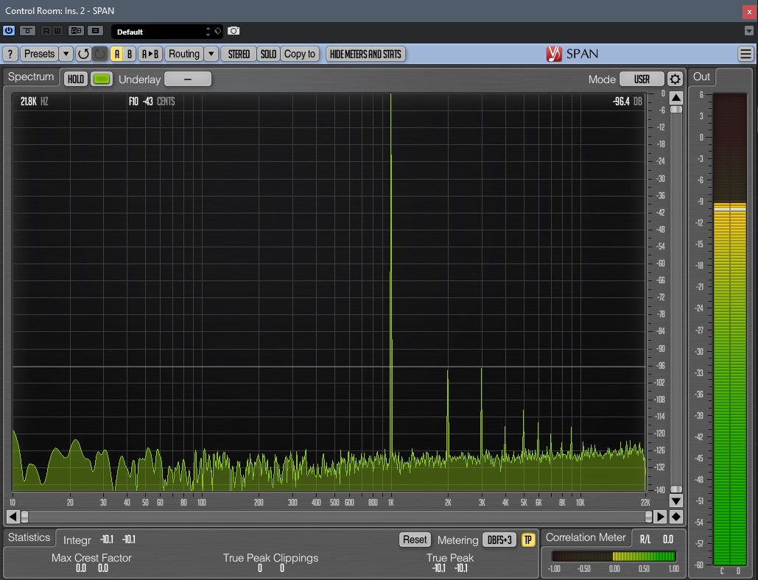Toggle the green spectrum enable switch
This screenshot has width=758, height=580.
[102, 79]
